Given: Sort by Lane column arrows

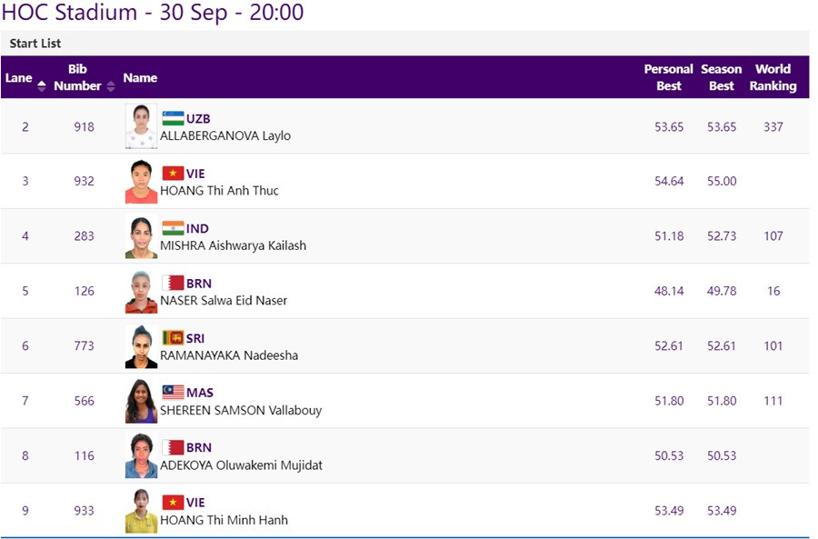Looking at the screenshot, I should 41,86.
